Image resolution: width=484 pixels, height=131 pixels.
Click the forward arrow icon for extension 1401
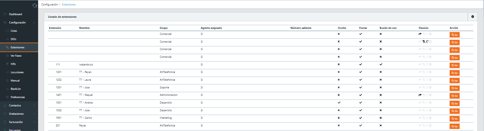click(x=420, y=95)
